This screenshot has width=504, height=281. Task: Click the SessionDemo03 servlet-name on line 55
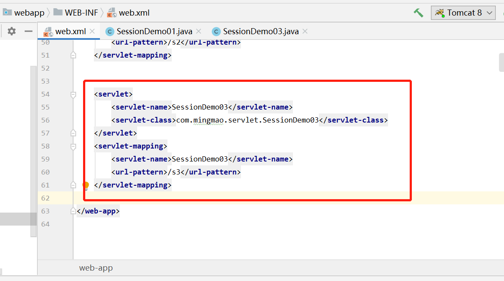(199, 107)
